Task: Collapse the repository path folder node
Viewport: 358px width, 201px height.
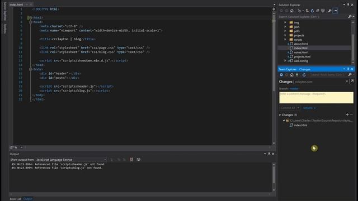Action: point(284,121)
